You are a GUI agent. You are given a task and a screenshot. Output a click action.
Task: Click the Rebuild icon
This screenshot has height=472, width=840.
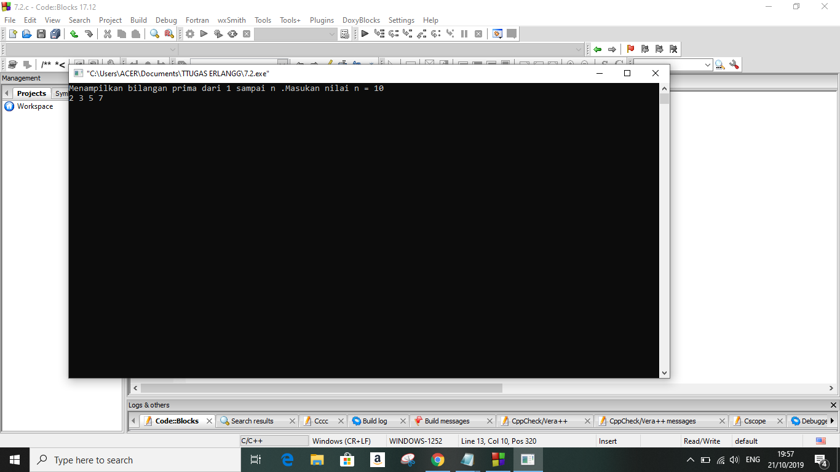(232, 34)
